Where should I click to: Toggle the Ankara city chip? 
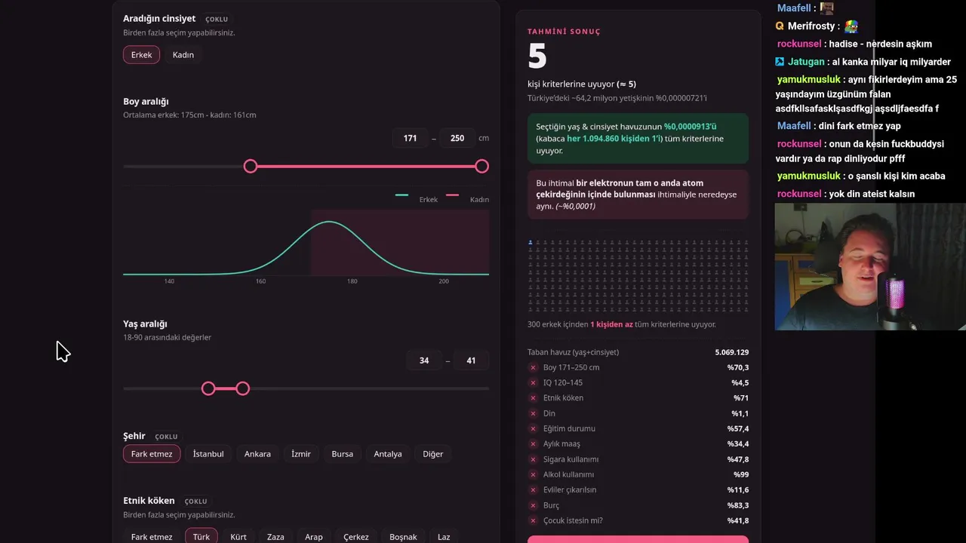[x=257, y=454]
